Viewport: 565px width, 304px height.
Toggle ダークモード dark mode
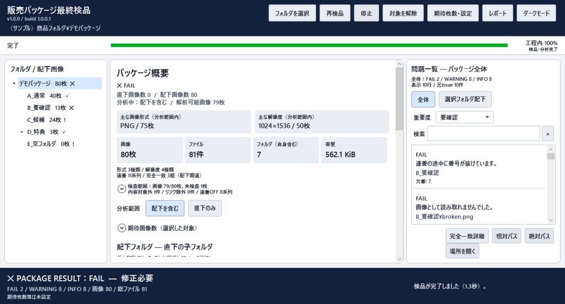coord(536,13)
